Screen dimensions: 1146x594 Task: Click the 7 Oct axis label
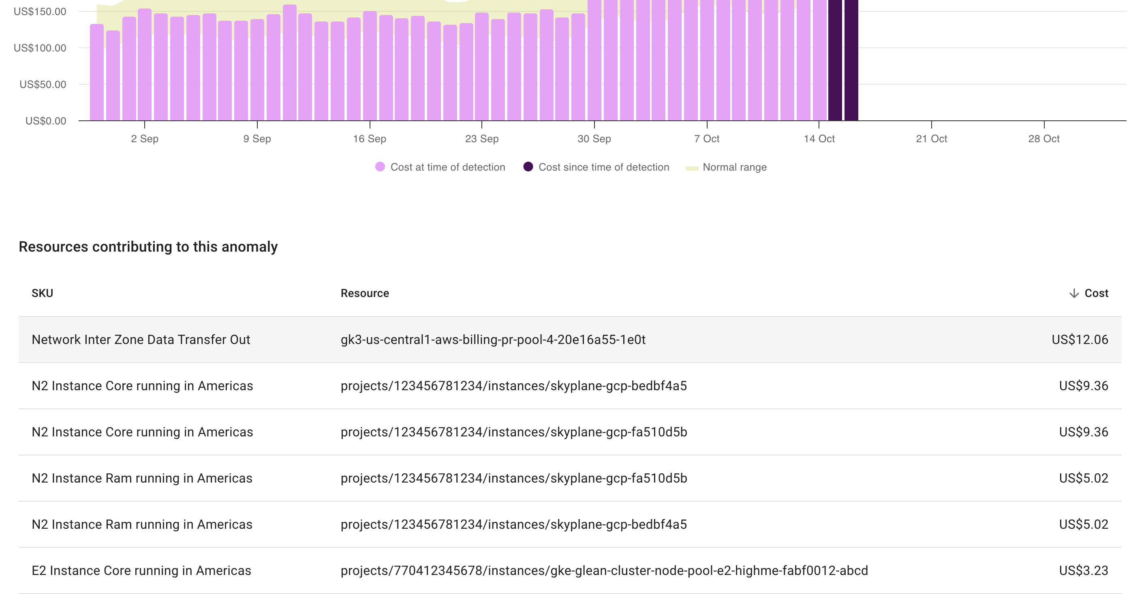707,139
